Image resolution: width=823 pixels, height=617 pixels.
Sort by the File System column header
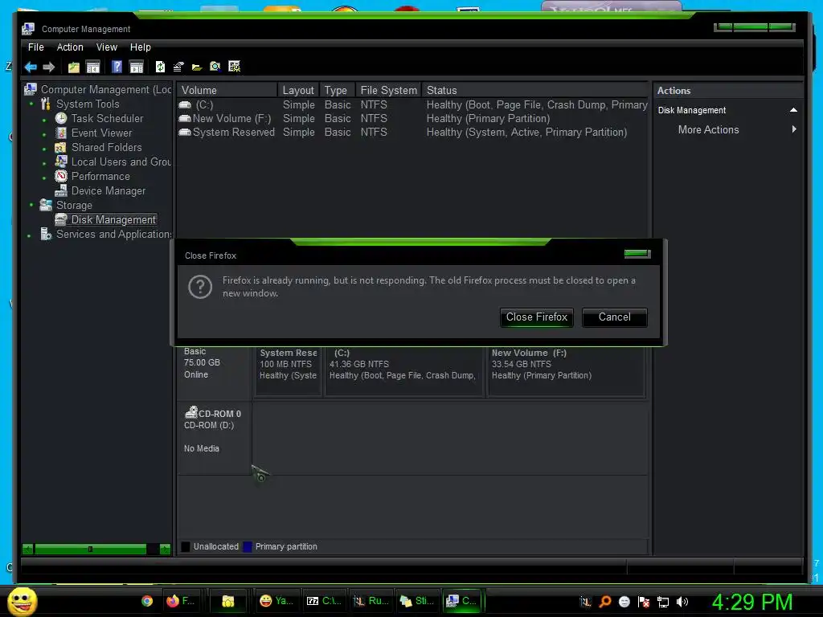[388, 90]
